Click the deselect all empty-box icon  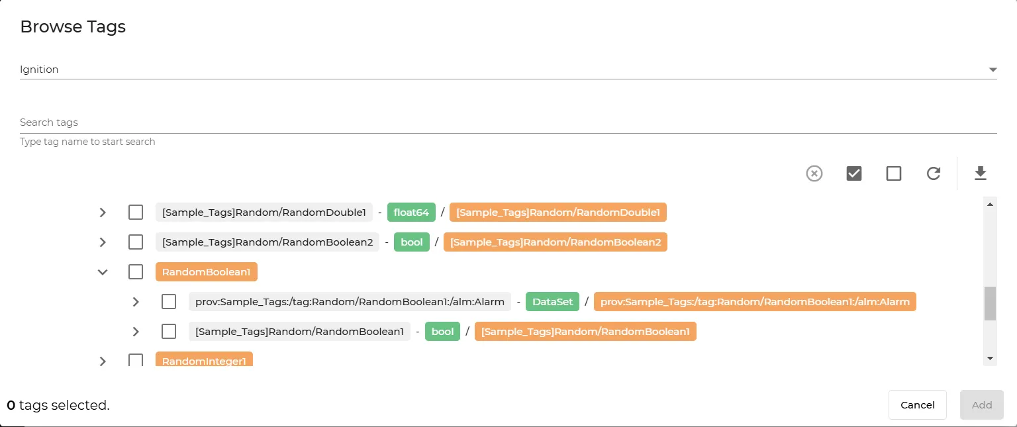[x=894, y=173]
